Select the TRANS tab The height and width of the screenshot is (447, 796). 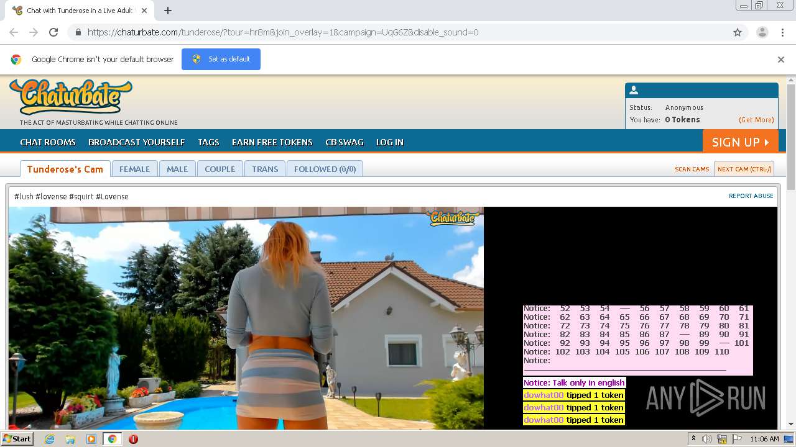pyautogui.click(x=265, y=169)
